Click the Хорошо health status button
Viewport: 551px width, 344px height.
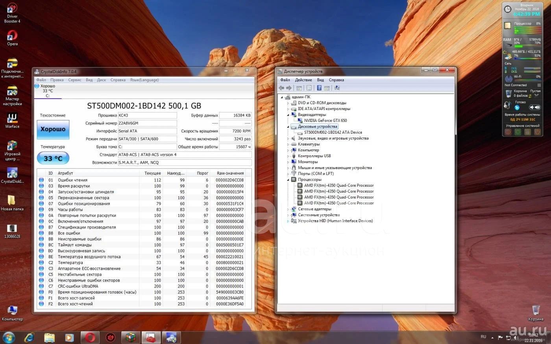(x=53, y=129)
